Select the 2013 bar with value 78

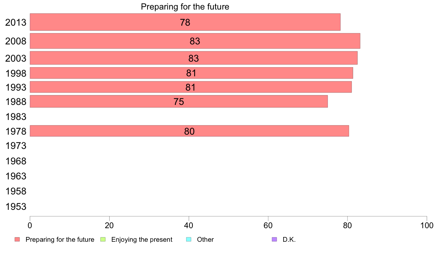click(185, 22)
